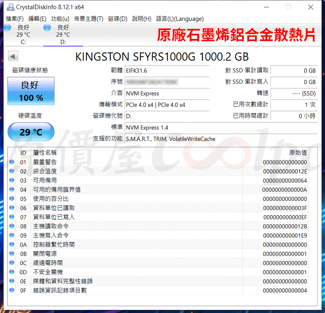
Task: Click raw value 000000000012B
Action: (285, 226)
